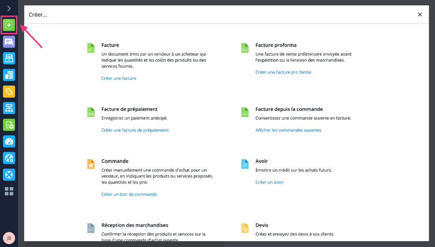Open the globe icon in sidebar
The height and width of the screenshot is (247, 435).
[x=9, y=158]
